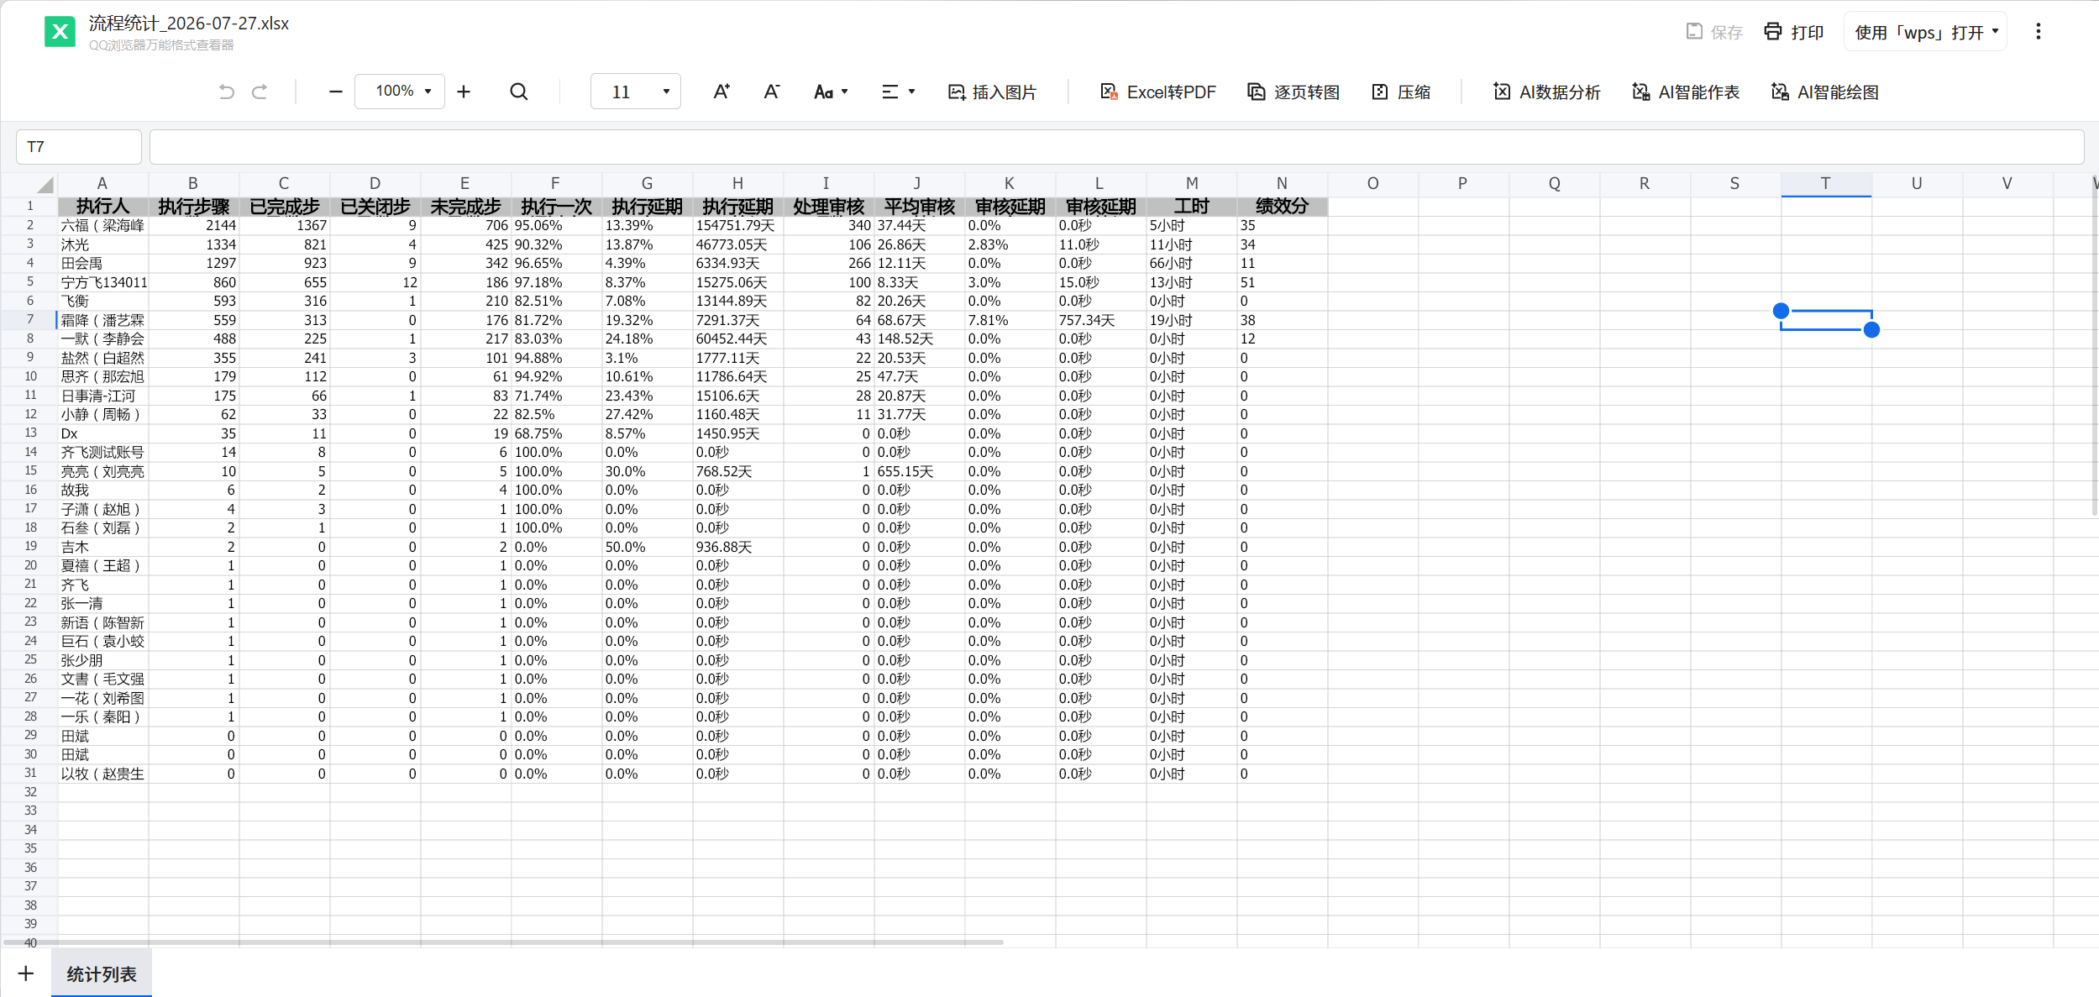Click the 打印 print button

[1793, 32]
